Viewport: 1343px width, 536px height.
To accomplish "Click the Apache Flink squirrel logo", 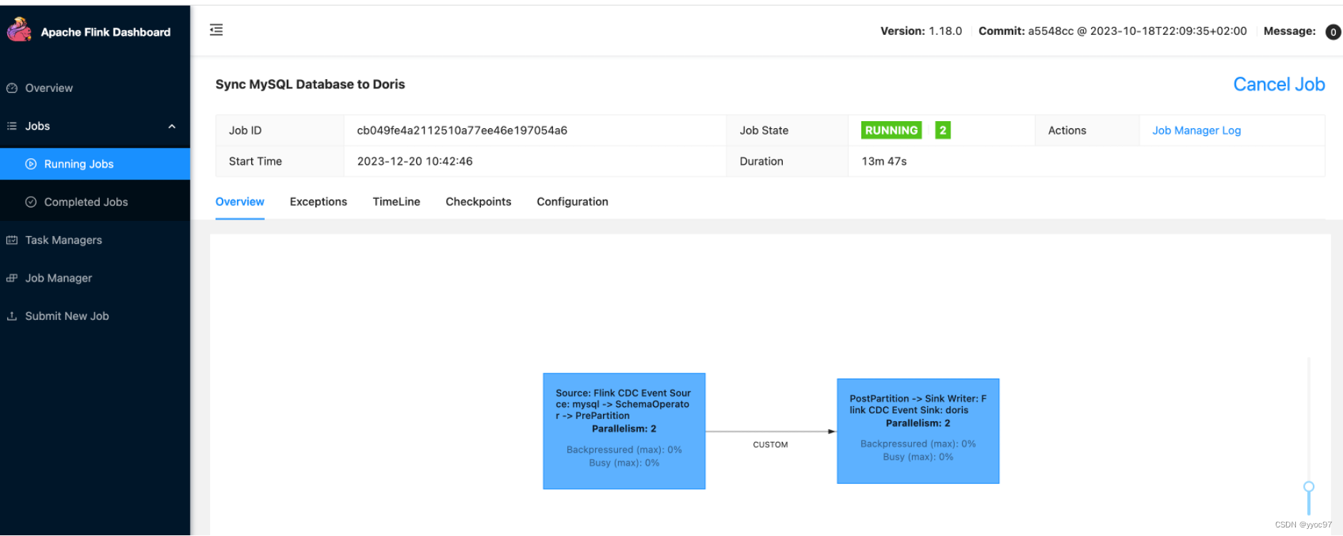I will point(19,29).
